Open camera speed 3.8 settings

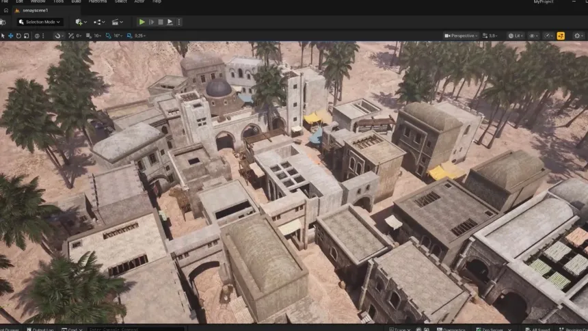click(490, 36)
